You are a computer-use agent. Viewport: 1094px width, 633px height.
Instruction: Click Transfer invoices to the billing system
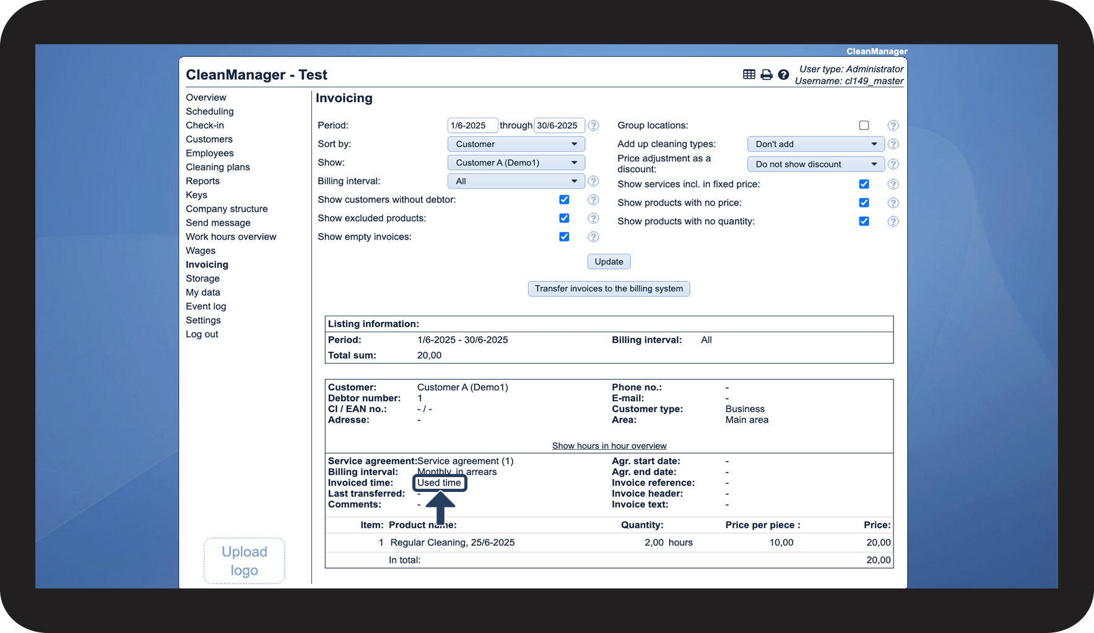tap(609, 289)
